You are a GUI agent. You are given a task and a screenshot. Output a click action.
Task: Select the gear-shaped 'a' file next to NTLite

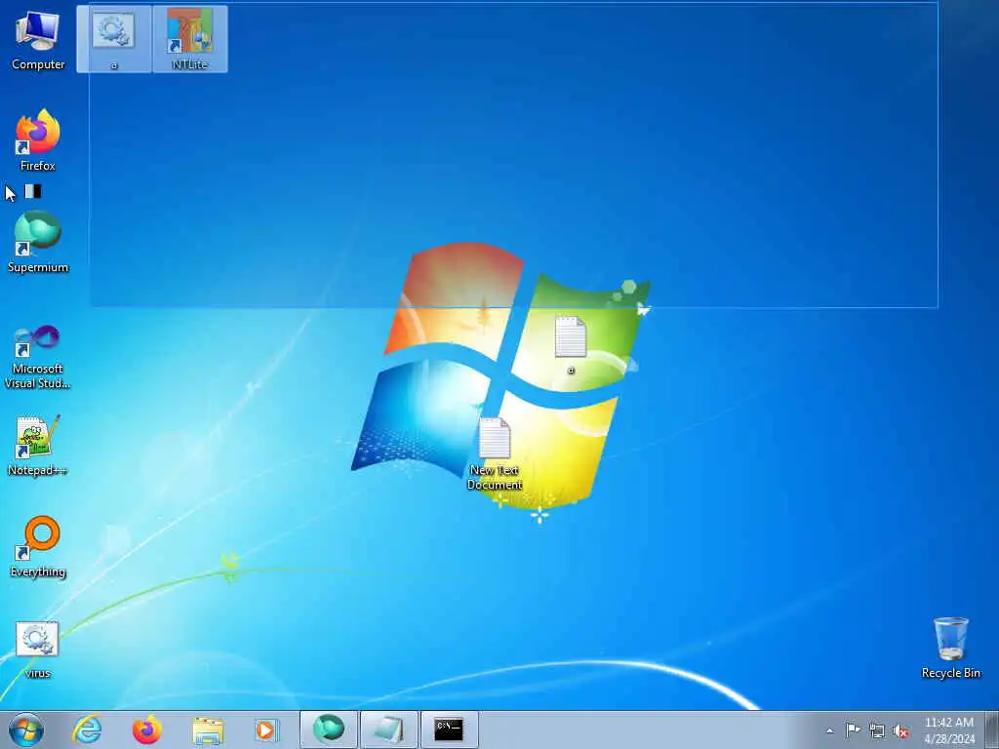[x=113, y=39]
